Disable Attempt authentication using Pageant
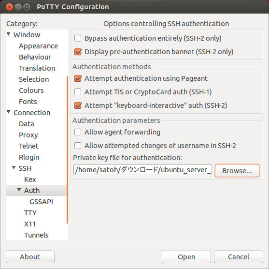 [78, 78]
